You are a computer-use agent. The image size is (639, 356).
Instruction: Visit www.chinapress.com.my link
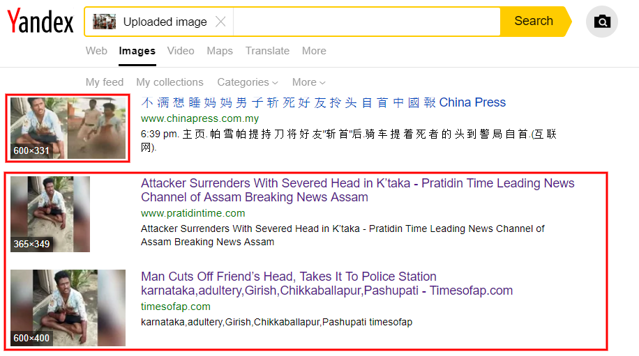(200, 118)
